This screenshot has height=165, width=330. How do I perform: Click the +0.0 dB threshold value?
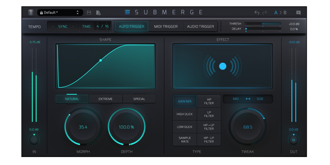(x=294, y=24)
